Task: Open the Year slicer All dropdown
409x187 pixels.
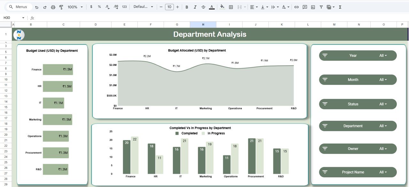Action: [383, 55]
